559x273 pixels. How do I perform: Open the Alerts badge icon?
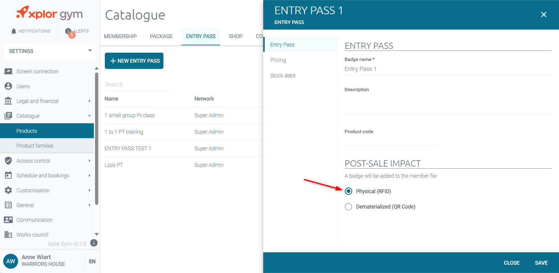[68, 31]
